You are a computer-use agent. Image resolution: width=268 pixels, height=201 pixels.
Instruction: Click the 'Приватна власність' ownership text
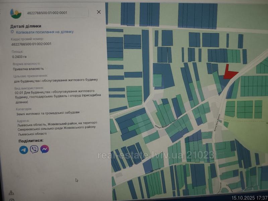pos(28,69)
